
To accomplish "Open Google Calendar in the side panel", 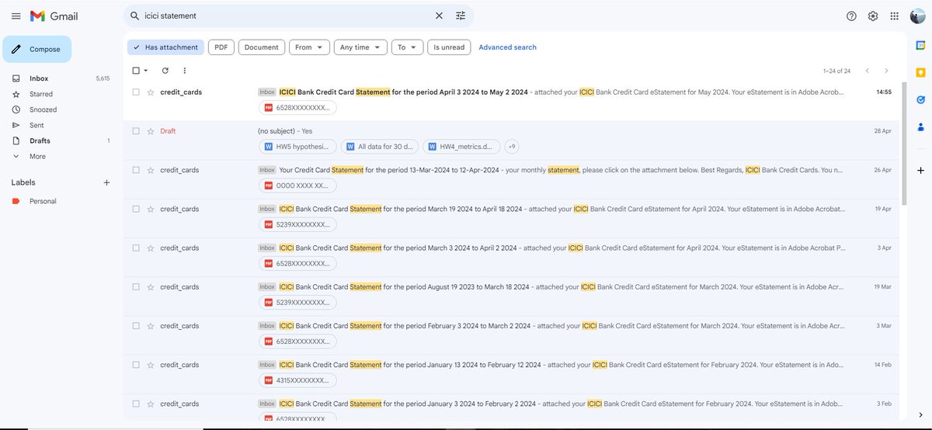I will click(x=920, y=45).
